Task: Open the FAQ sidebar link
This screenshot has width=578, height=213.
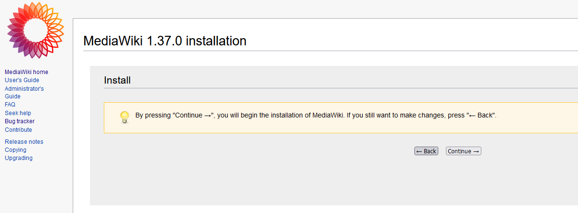Action: pyautogui.click(x=10, y=105)
